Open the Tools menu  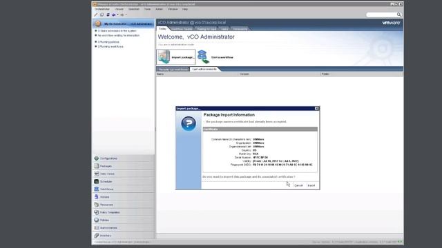(x=147, y=9)
